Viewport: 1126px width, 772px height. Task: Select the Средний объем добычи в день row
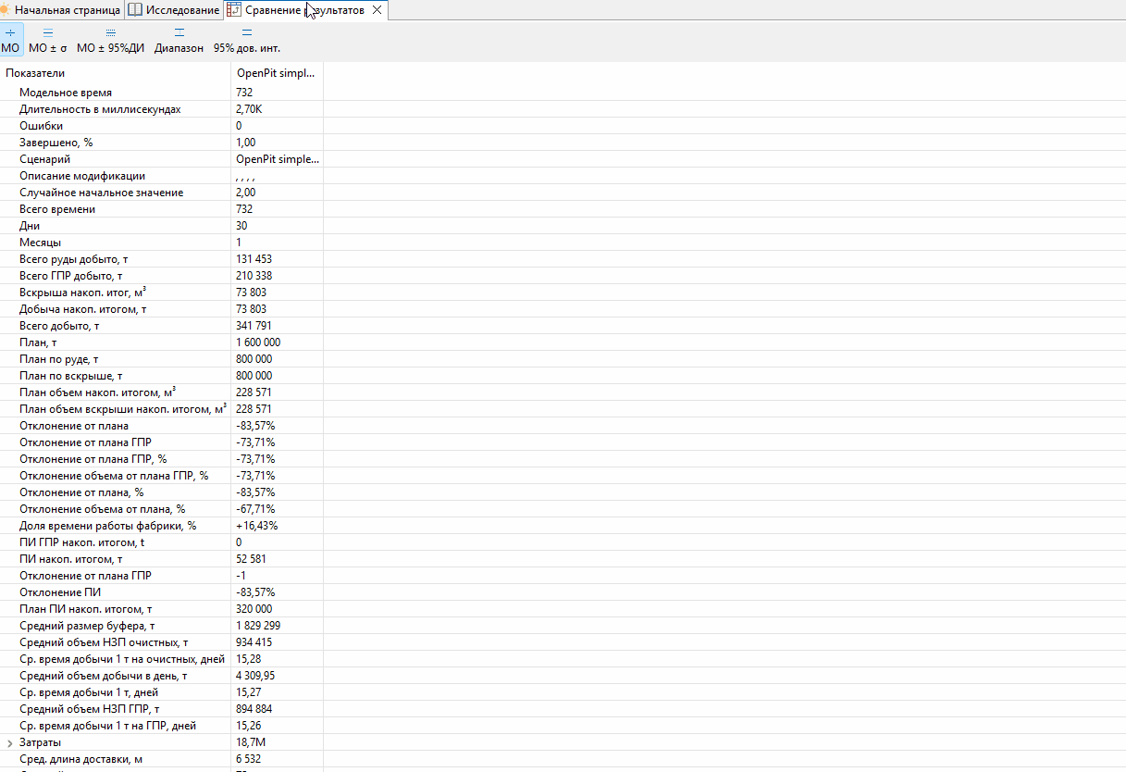162,676
